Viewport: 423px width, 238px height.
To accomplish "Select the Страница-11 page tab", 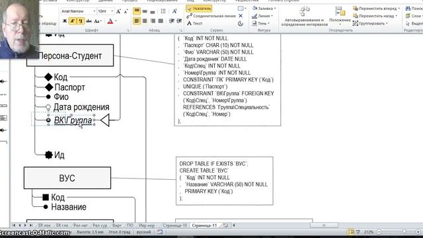I will pos(204,225).
